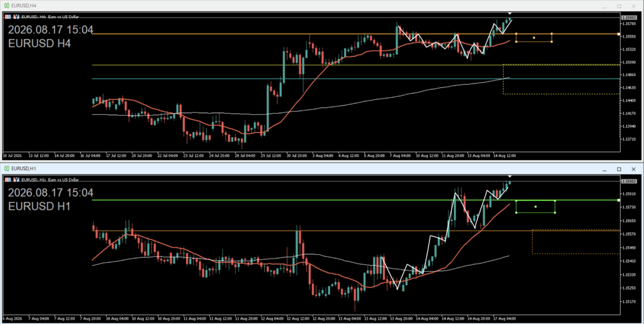Click the bar-chart indicator icon on the H4 chart
Image resolution: width=644 pixels, height=324 pixels.
(16, 17)
